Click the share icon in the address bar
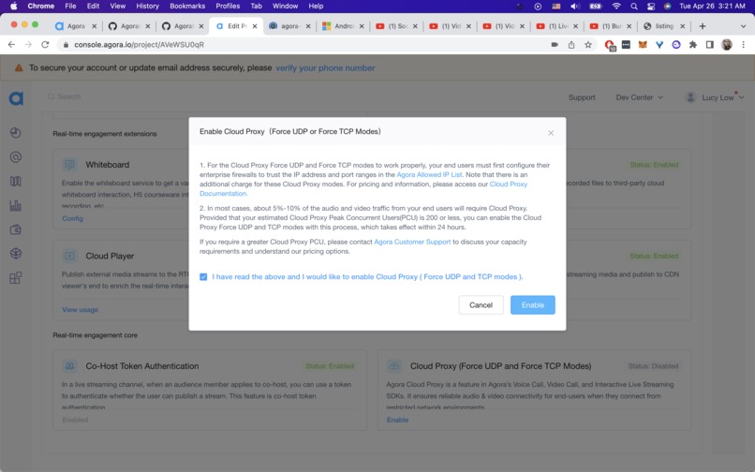Screen dimensions: 755x472 point(571,45)
